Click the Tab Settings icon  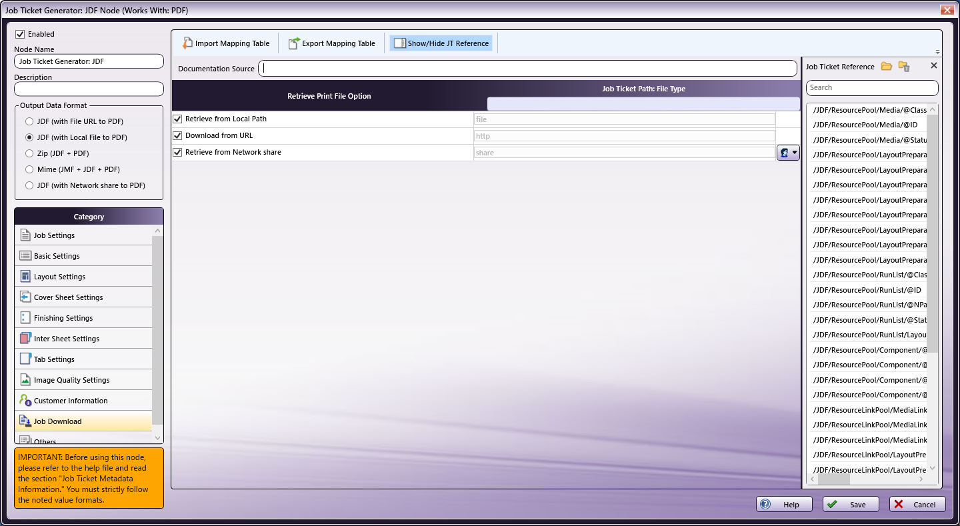click(25, 359)
